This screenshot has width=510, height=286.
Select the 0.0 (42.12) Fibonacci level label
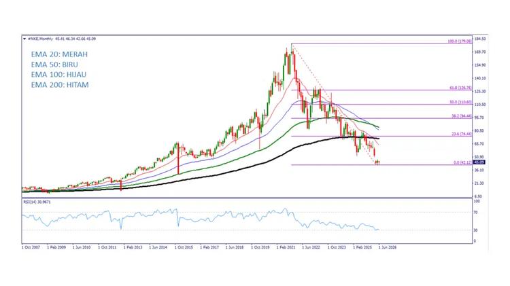[462, 162]
